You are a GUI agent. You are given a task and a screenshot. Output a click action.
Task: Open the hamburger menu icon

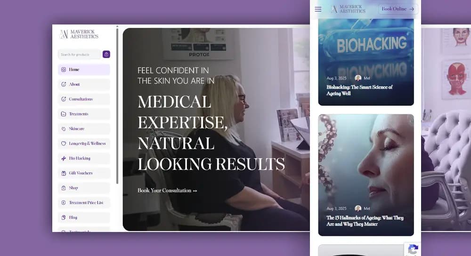[x=318, y=9]
